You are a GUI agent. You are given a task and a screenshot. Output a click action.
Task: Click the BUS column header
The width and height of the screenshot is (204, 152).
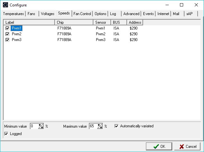pyautogui.click(x=119, y=22)
